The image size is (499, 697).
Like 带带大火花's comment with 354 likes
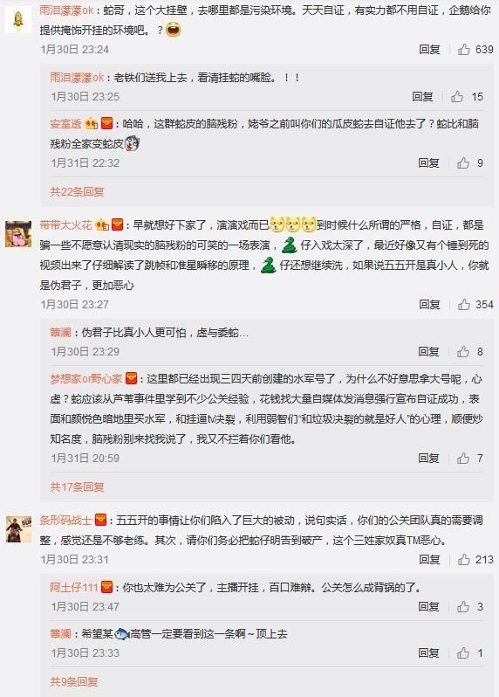tap(464, 305)
